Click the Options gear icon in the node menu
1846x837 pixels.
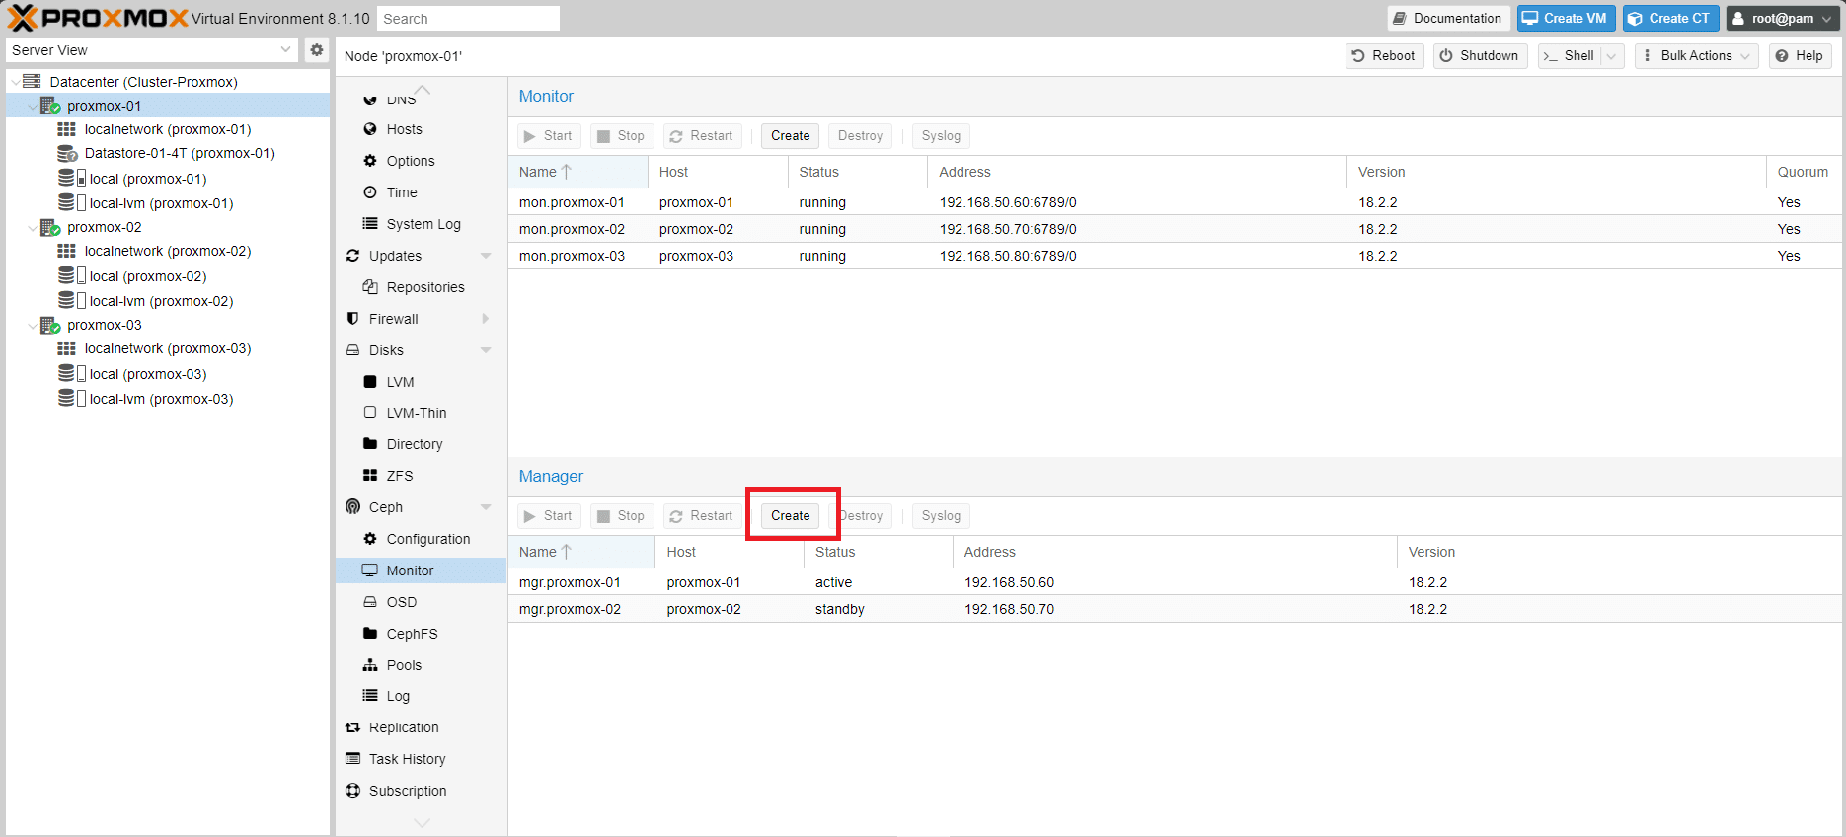370,161
